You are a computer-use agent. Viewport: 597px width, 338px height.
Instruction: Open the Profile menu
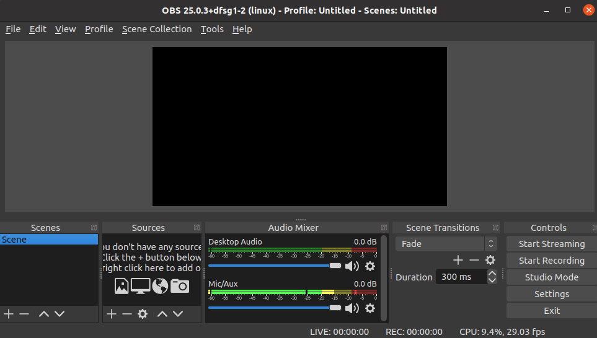(99, 29)
